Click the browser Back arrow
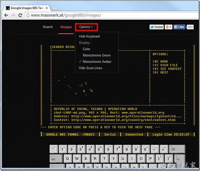Viewport: 200px width, 171px height. (x=6, y=15)
